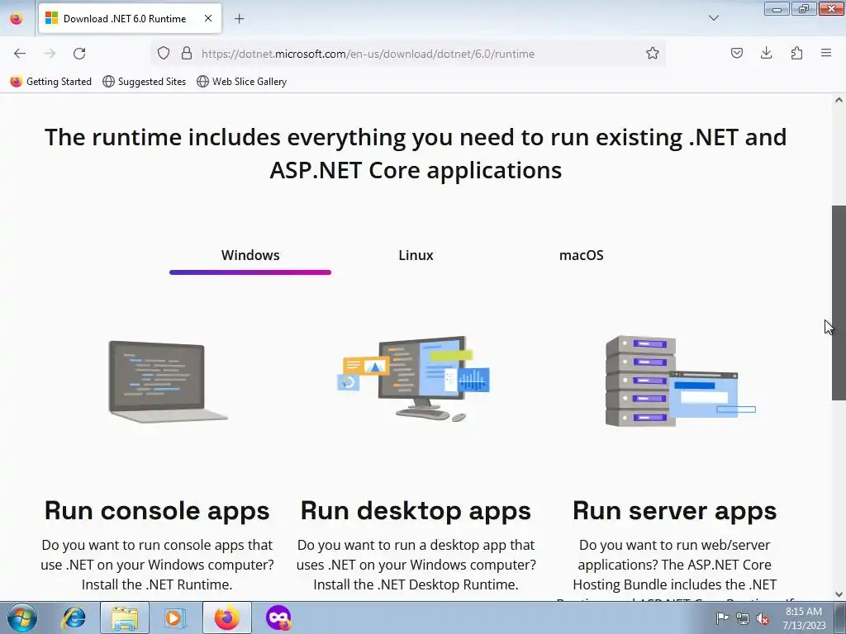
Task: Switch to the Linux tab
Action: [x=416, y=256]
